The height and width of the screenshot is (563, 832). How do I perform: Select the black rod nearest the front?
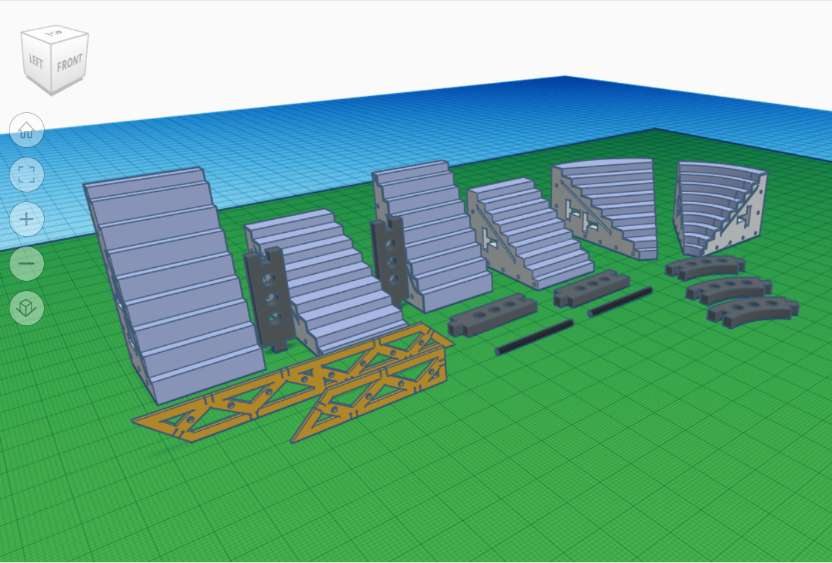(534, 337)
